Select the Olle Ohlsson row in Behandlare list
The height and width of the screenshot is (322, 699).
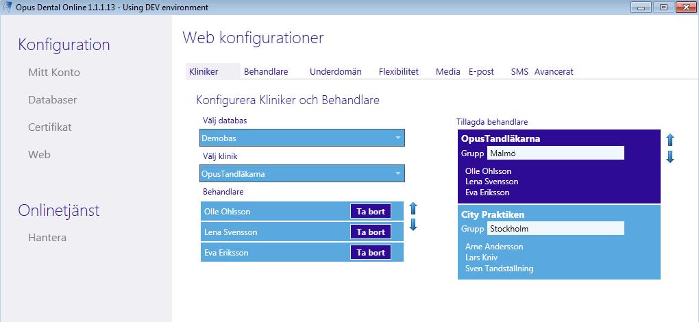coord(302,212)
